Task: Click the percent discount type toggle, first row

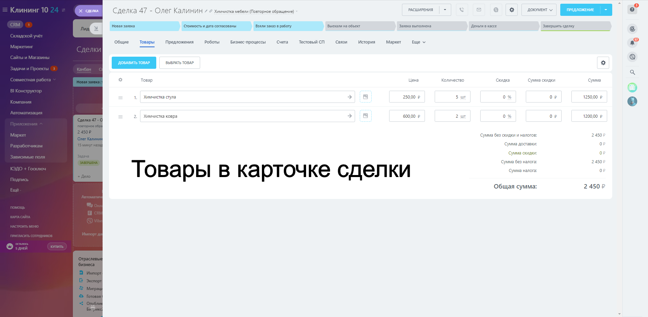Action: [x=509, y=97]
